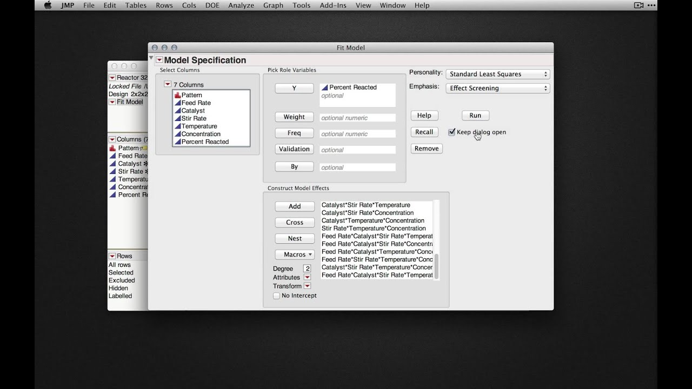Click the continuous icon beside Catalyst in Select Columns
Image resolution: width=692 pixels, height=389 pixels.
(177, 111)
